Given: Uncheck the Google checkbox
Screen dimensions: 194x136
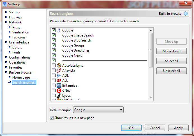Looking at the screenshot, I should coord(54,30).
